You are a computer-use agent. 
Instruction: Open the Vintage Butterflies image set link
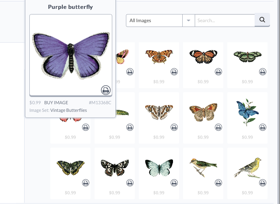tap(68, 110)
